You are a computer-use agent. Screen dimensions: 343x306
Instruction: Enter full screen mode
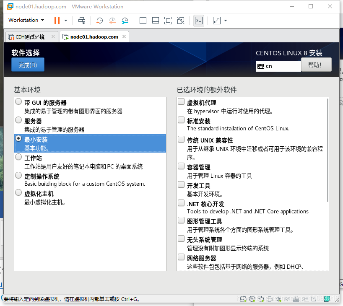(168, 21)
